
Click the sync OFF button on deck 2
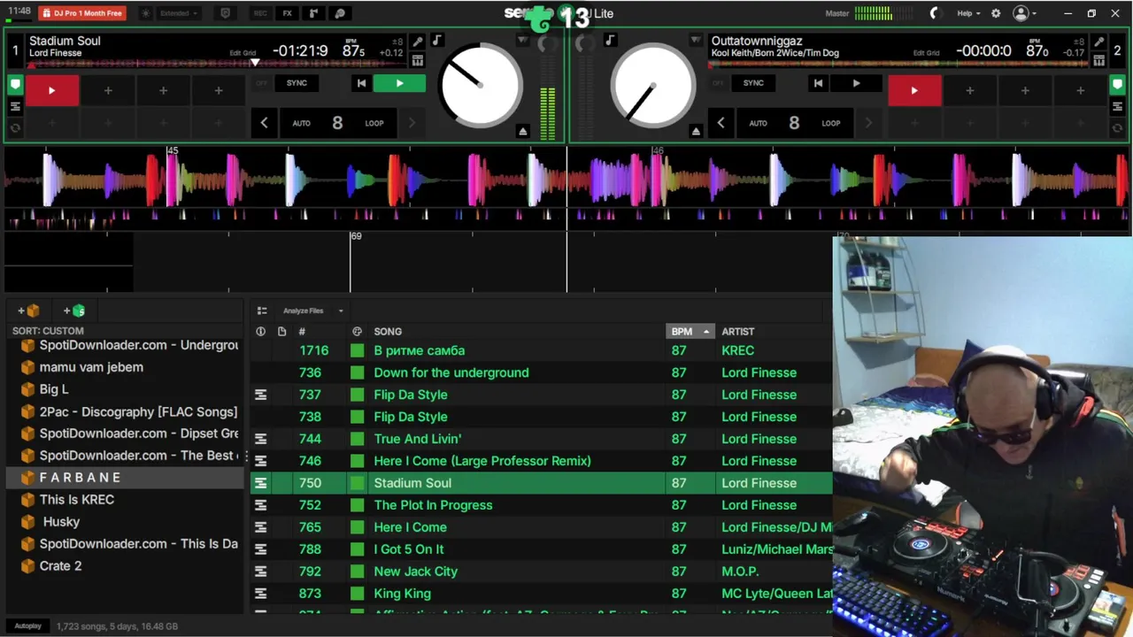718,83
